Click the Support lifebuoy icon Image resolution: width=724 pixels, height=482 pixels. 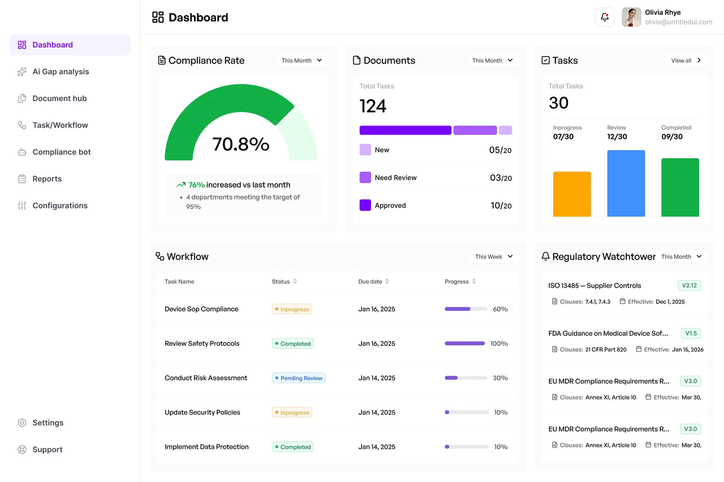pos(22,450)
